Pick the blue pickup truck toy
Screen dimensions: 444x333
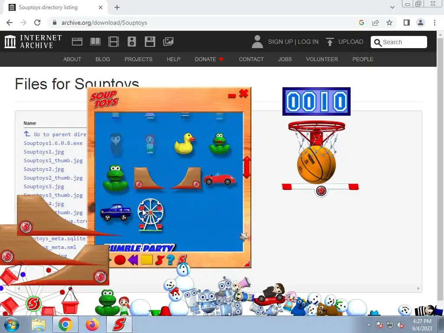click(x=115, y=212)
